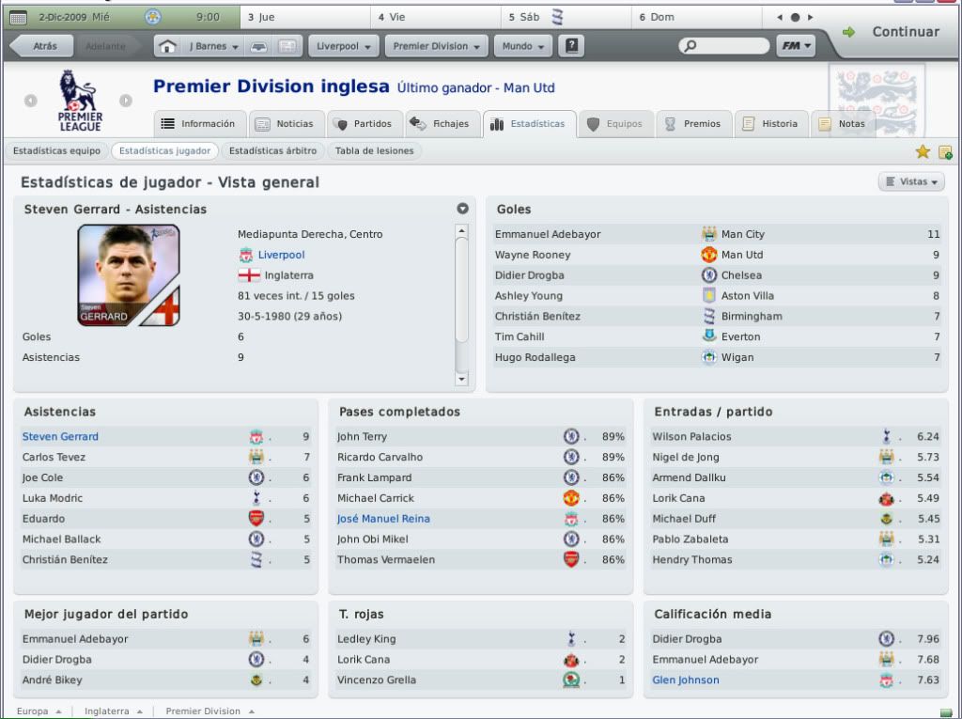Click the add note icon beside star
962x719 pixels.
pos(945,151)
